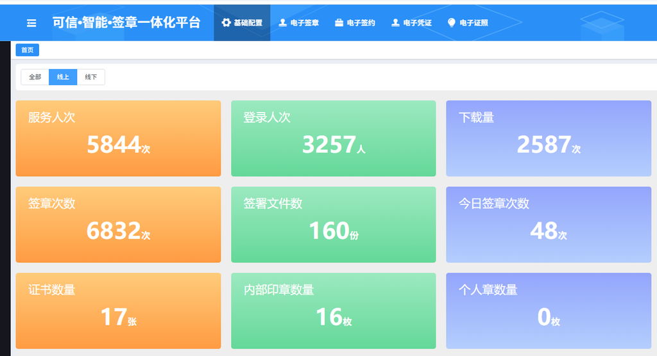Click the gear icon beside 基础配置
The height and width of the screenshot is (356, 657).
click(x=226, y=22)
